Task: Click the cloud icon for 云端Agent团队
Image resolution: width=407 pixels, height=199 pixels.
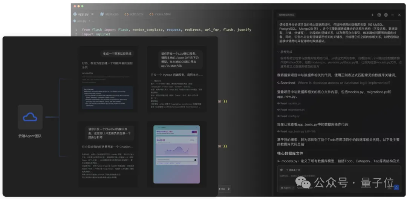Action: tap(30, 117)
